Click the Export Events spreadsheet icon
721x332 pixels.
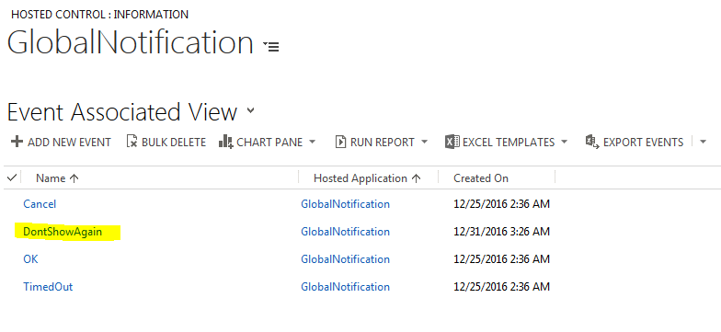click(592, 142)
